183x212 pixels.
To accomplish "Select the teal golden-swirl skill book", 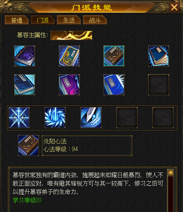I will coord(69,56).
